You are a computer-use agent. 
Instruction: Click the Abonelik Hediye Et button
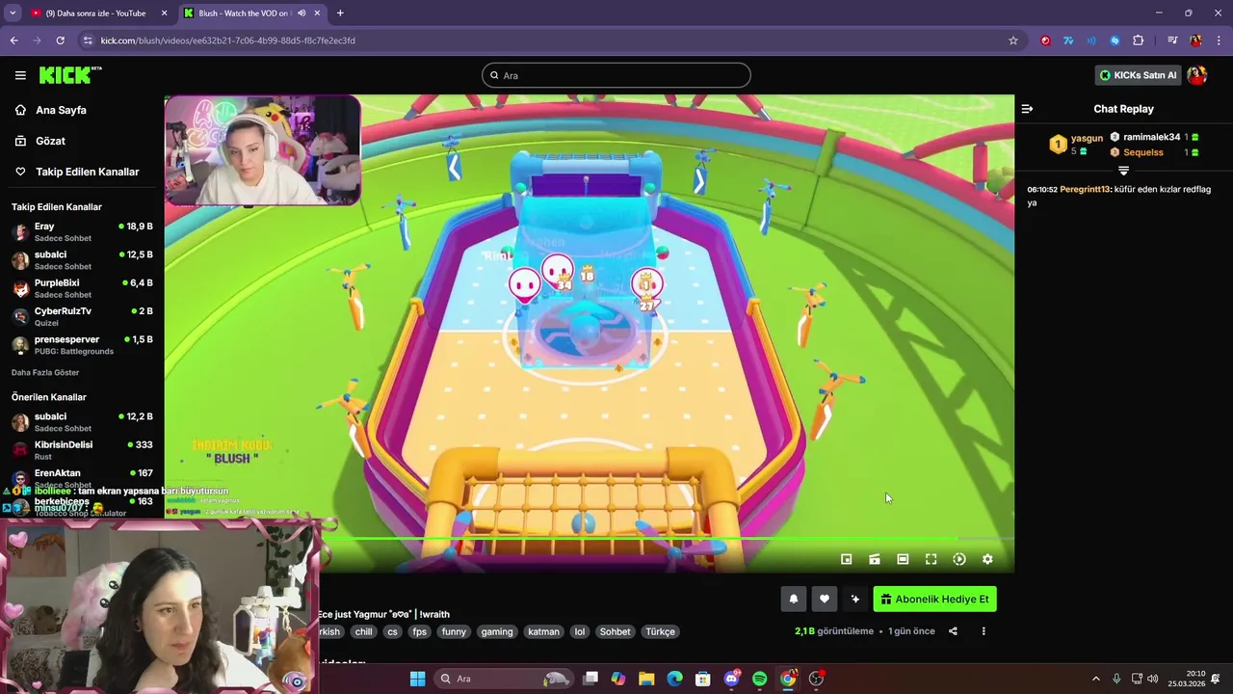(x=934, y=600)
